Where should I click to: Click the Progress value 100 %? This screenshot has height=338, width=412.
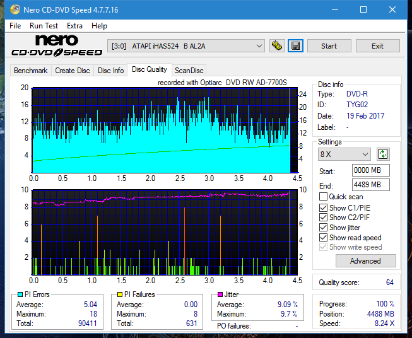[x=385, y=304]
